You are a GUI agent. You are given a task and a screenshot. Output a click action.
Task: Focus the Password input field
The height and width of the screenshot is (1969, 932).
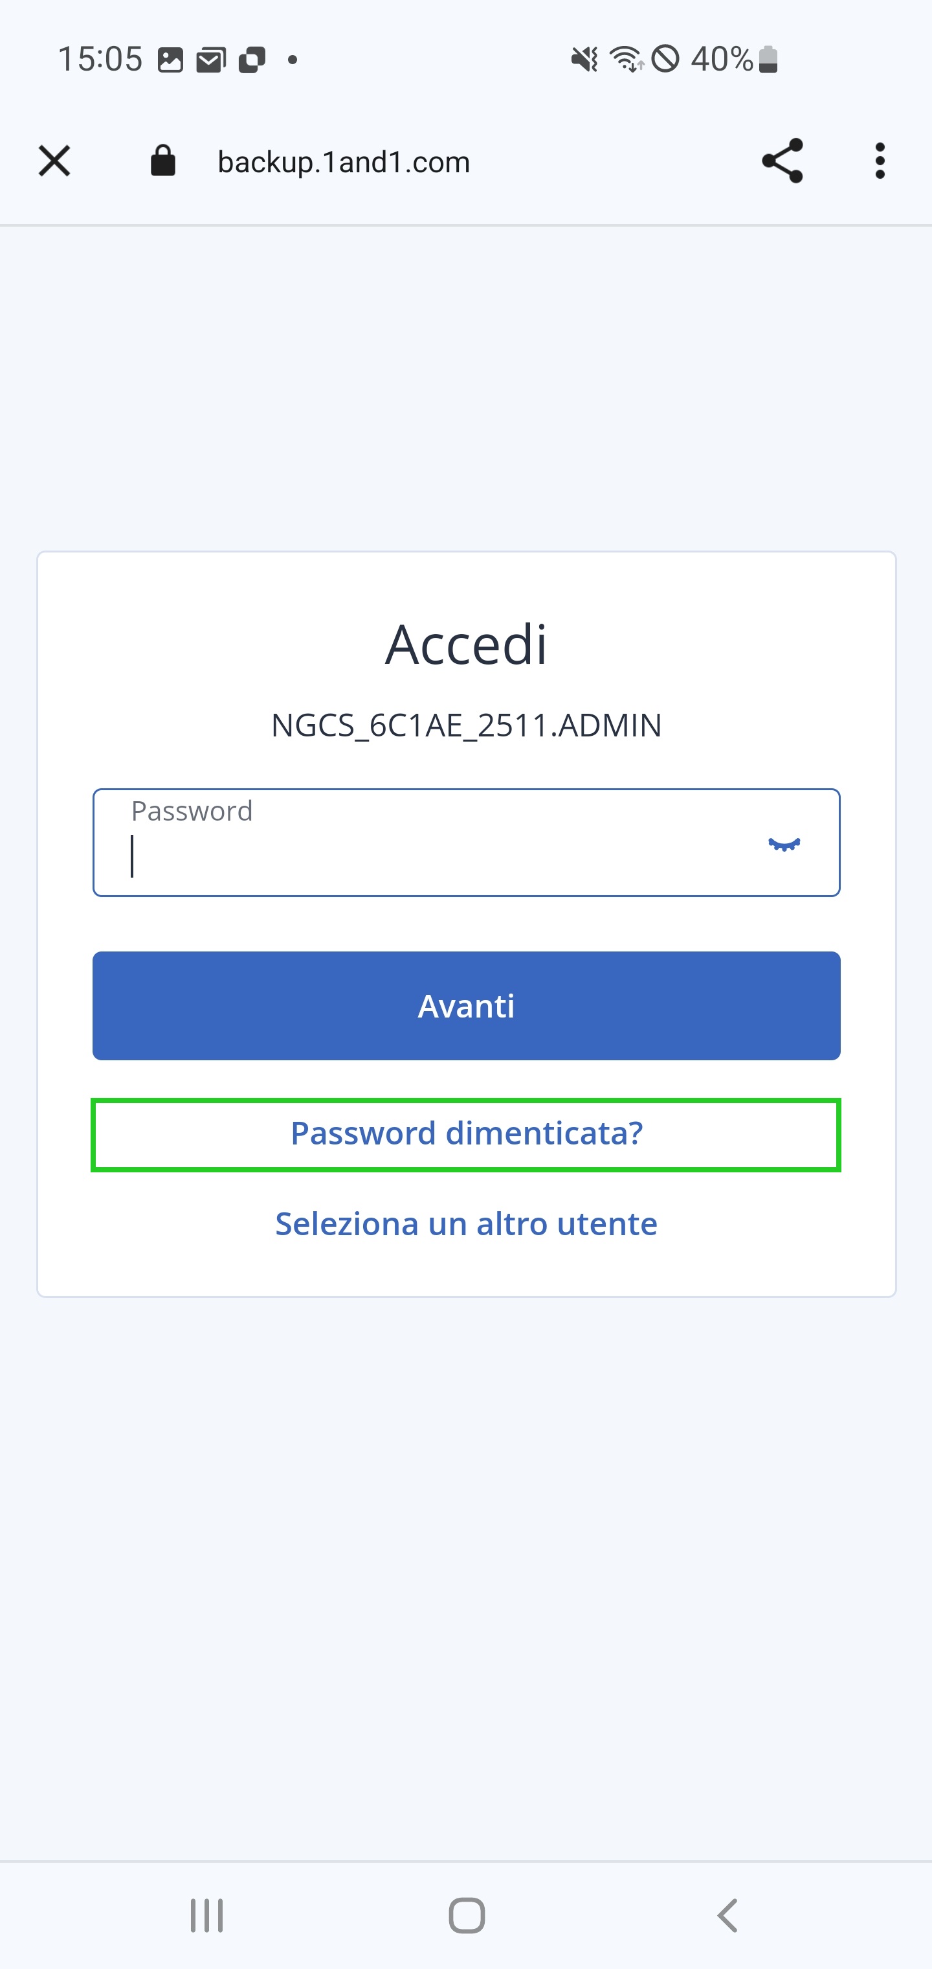[x=466, y=842]
